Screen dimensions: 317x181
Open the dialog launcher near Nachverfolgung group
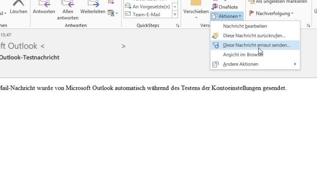point(308,26)
